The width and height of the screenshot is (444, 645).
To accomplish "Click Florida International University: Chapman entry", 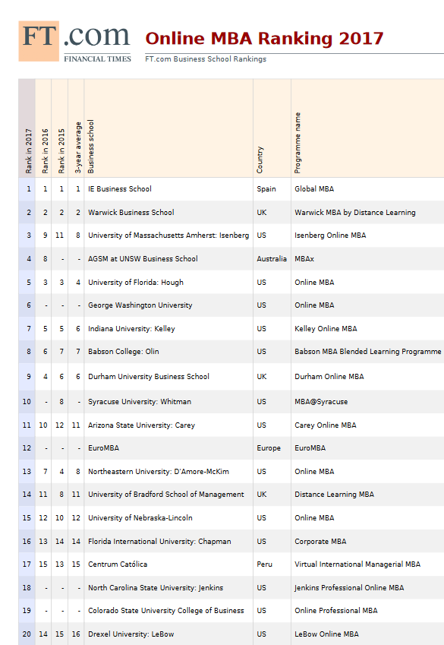I will pyautogui.click(x=159, y=542).
